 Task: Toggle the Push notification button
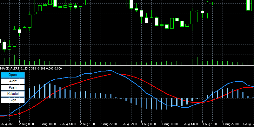click(13, 88)
